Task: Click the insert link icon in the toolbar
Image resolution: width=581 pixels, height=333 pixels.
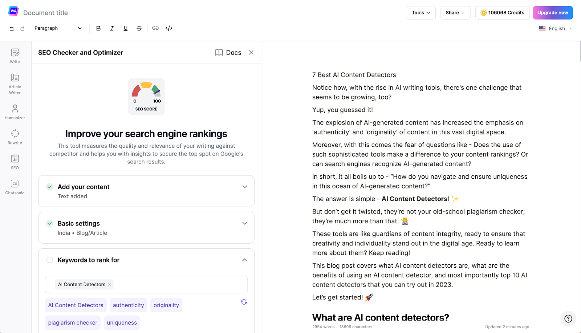Action: pos(155,28)
